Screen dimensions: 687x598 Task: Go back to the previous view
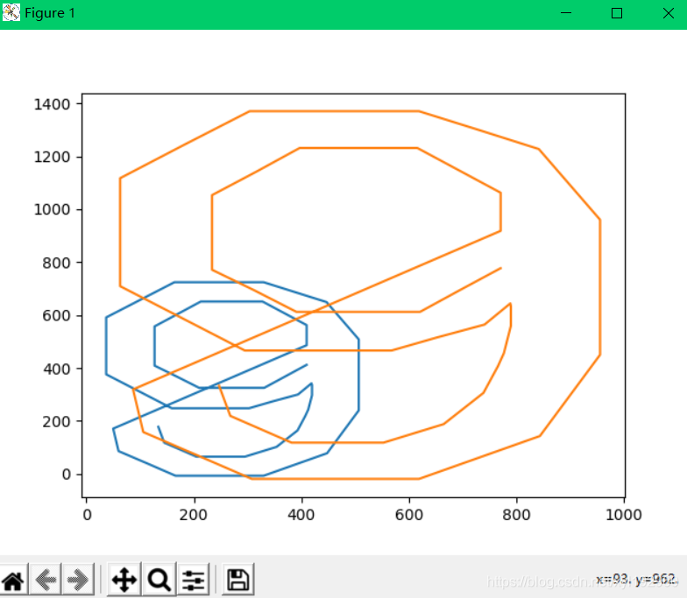(46, 580)
